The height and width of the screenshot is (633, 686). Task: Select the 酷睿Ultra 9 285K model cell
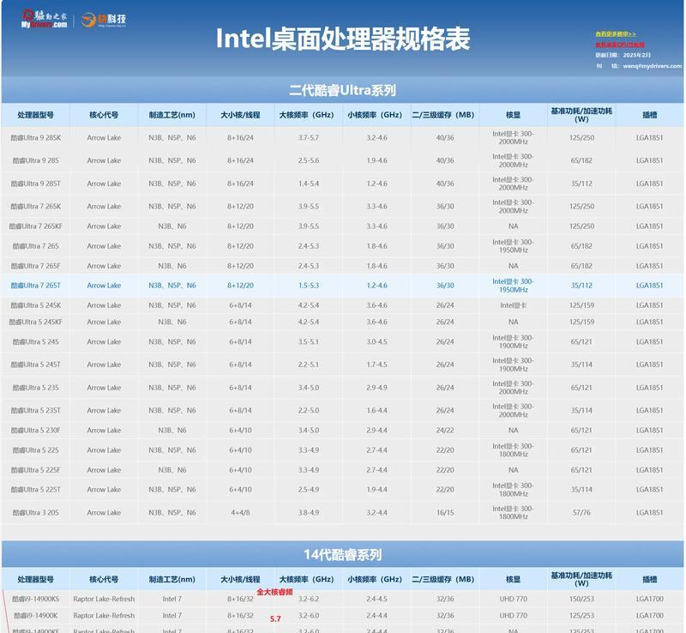[35, 138]
